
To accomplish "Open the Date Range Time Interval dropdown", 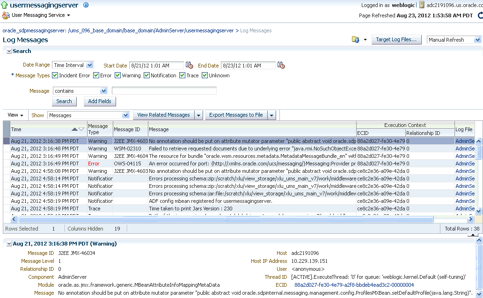I will click(x=90, y=65).
